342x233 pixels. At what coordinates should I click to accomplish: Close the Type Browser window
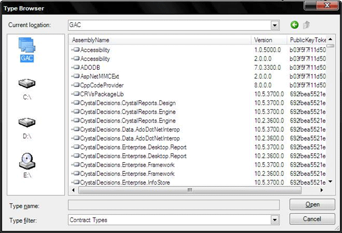pyautogui.click(x=327, y=5)
